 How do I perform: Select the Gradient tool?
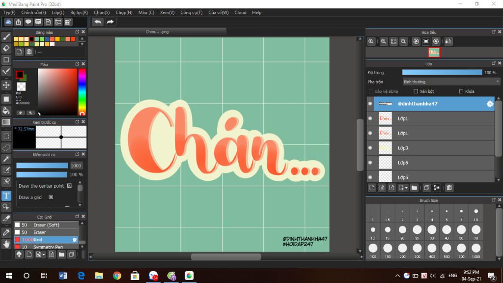[6, 122]
